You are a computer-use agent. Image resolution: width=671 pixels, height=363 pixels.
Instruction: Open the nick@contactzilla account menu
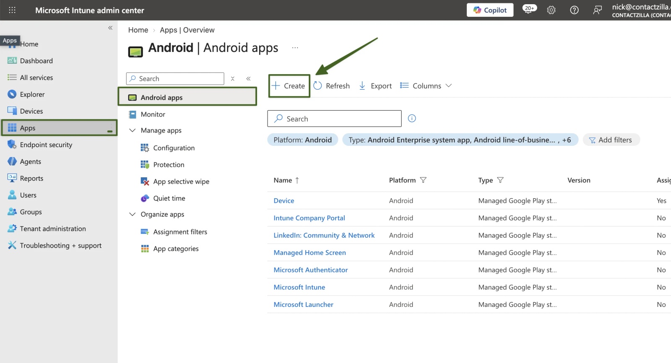(641, 10)
